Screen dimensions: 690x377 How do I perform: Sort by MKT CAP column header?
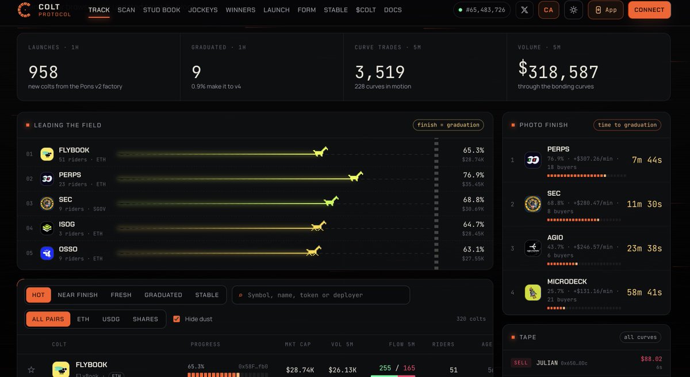click(298, 344)
